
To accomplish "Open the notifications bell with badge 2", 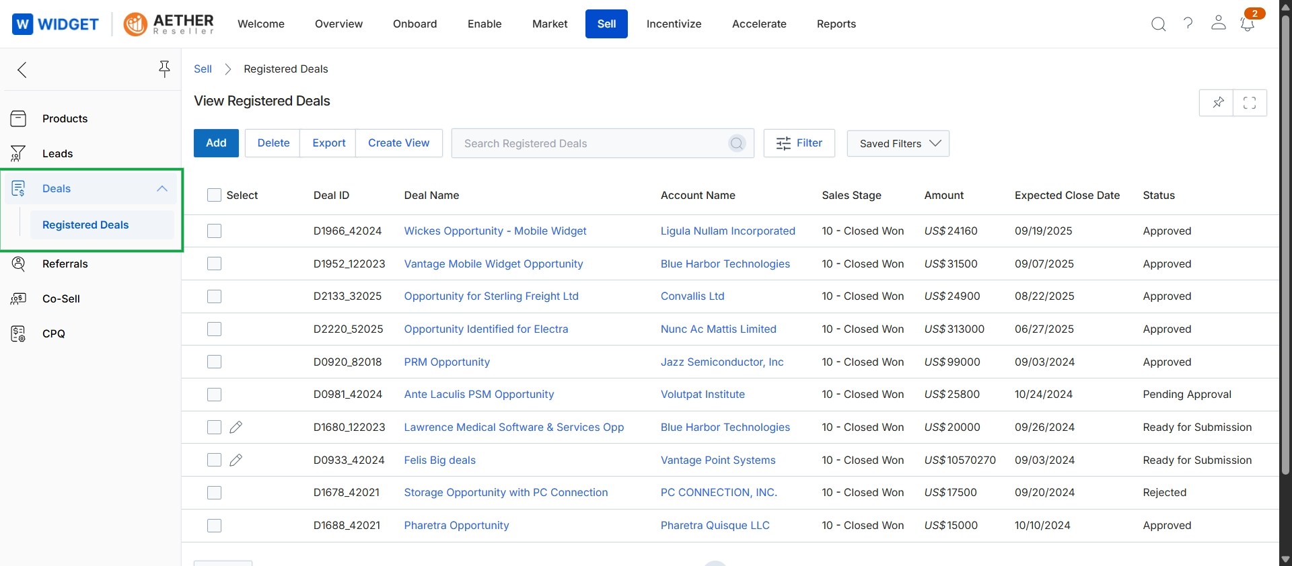I will [1248, 24].
